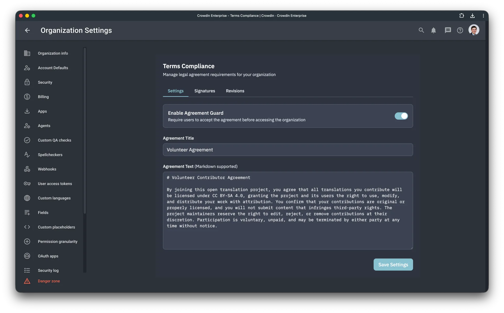Image resolution: width=504 pixels, height=313 pixels.
Task: Navigate back with the arrow button
Action: (27, 30)
